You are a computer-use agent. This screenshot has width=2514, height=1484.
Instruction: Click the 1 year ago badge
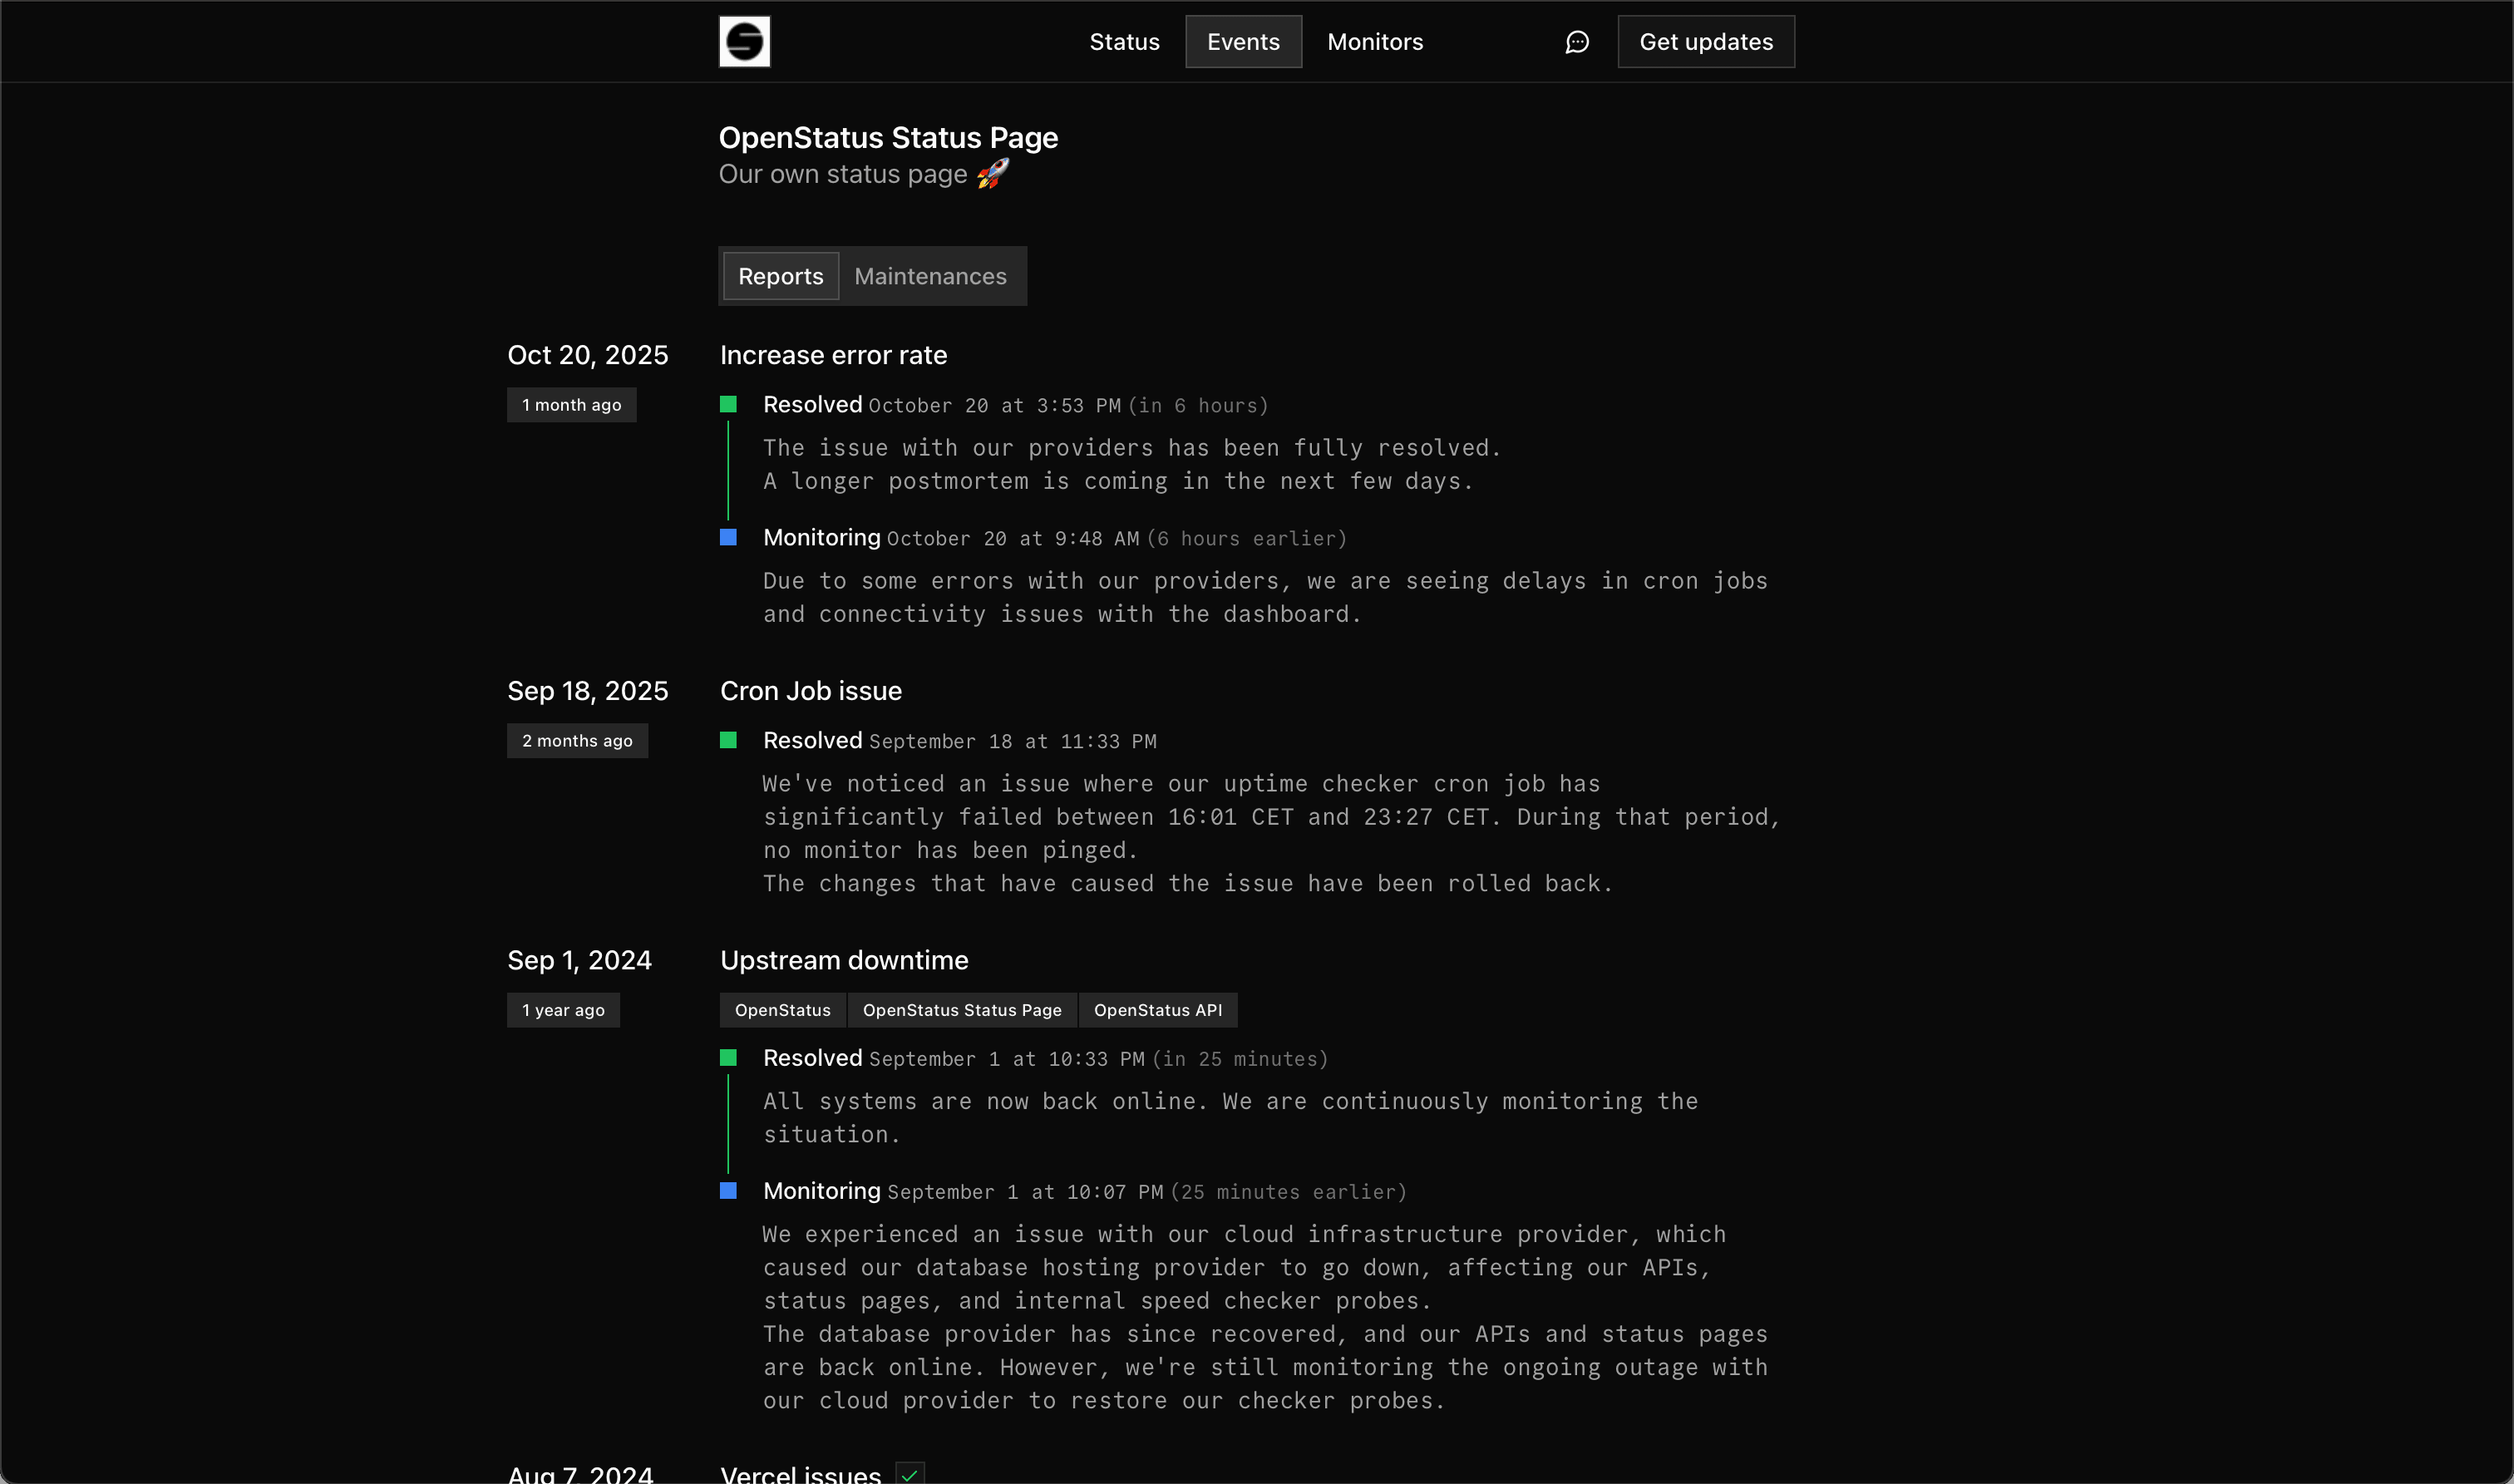pyautogui.click(x=563, y=1010)
